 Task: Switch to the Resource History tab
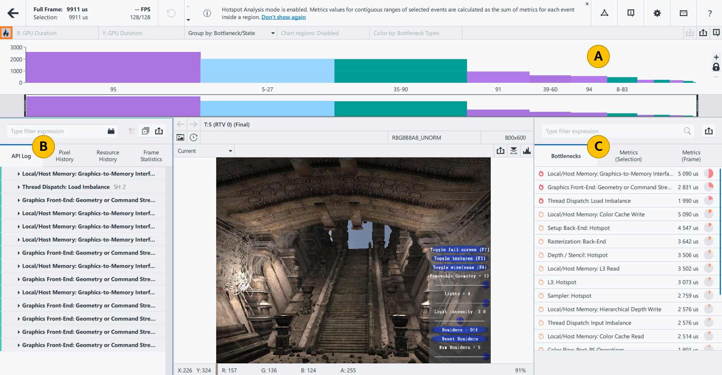(x=108, y=156)
